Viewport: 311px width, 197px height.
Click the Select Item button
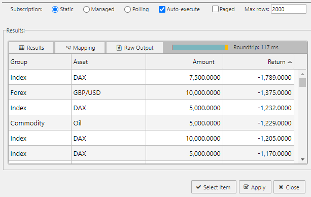[214, 187]
